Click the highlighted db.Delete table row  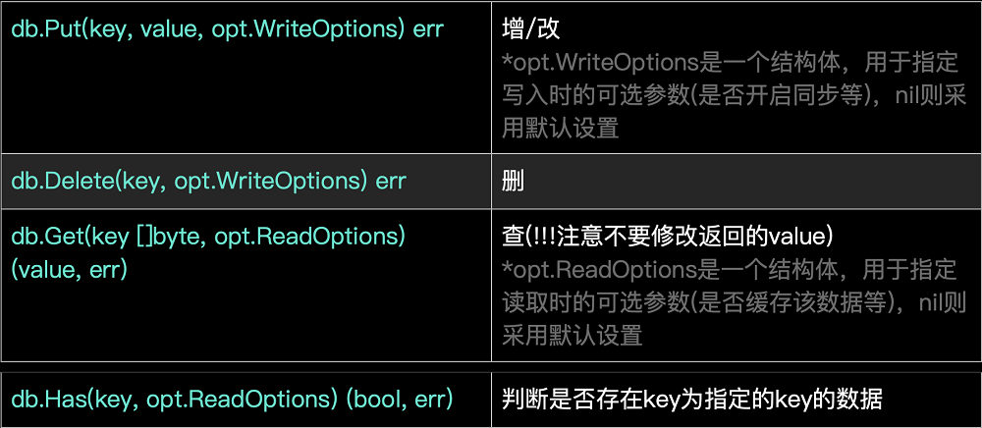(x=491, y=181)
